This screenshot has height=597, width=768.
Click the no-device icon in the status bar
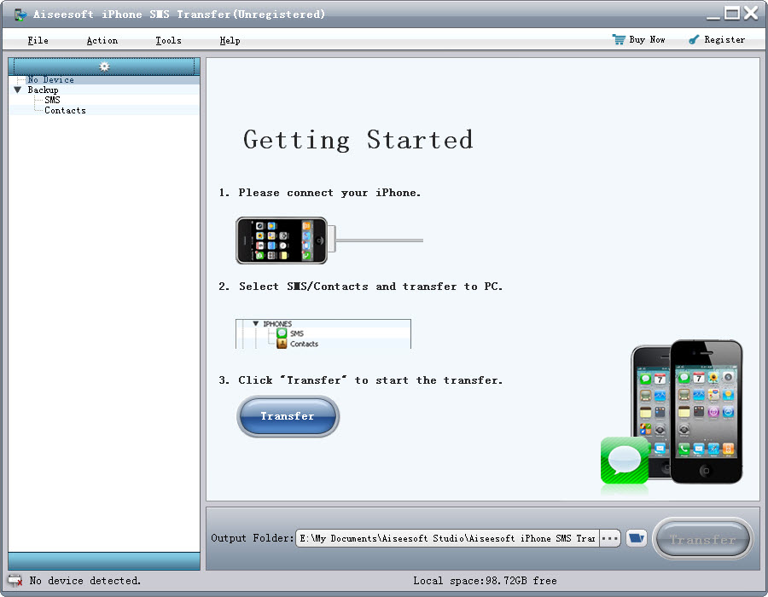(x=15, y=581)
